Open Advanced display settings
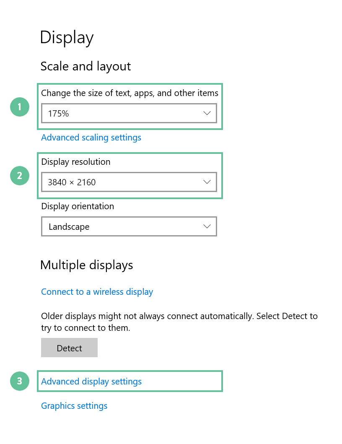Image resolution: width=342 pixels, height=444 pixels. [91, 381]
